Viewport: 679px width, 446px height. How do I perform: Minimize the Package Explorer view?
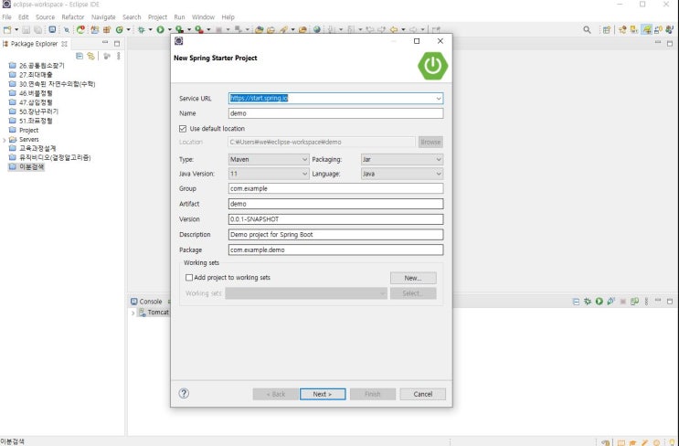coord(105,43)
